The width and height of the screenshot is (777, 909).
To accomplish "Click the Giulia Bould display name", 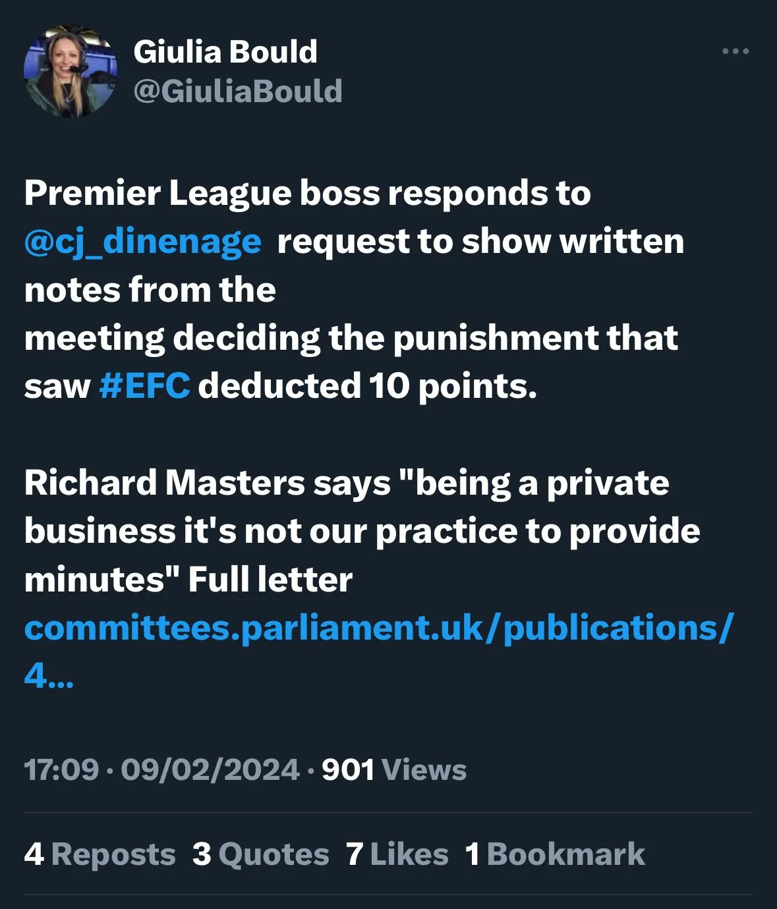I will [225, 51].
